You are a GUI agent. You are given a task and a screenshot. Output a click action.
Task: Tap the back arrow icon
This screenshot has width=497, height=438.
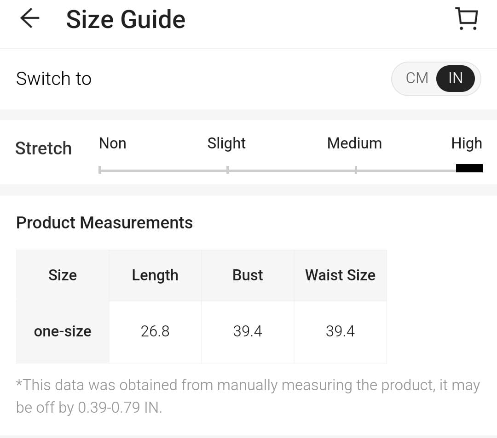29,19
